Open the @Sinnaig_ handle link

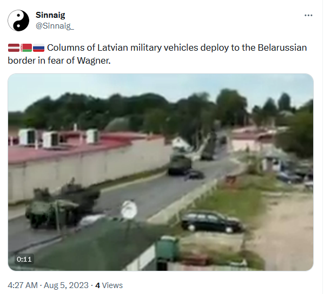55,26
